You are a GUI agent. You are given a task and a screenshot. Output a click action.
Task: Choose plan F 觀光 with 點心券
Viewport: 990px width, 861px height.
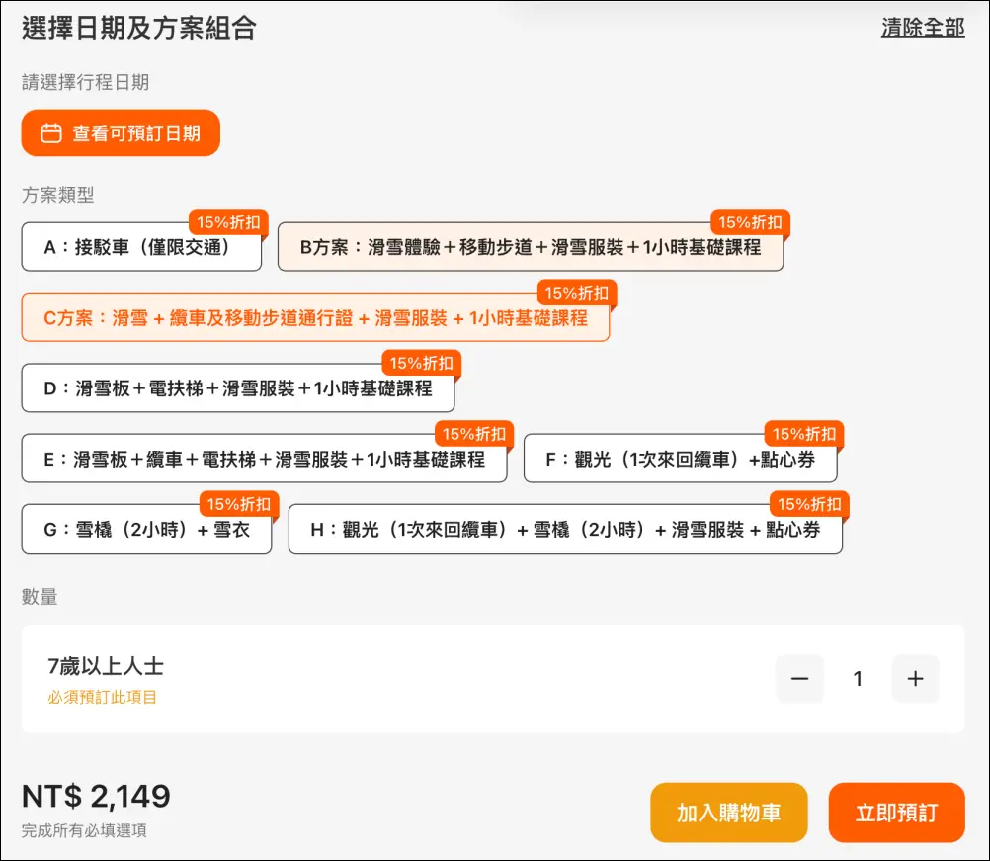pyautogui.click(x=682, y=460)
